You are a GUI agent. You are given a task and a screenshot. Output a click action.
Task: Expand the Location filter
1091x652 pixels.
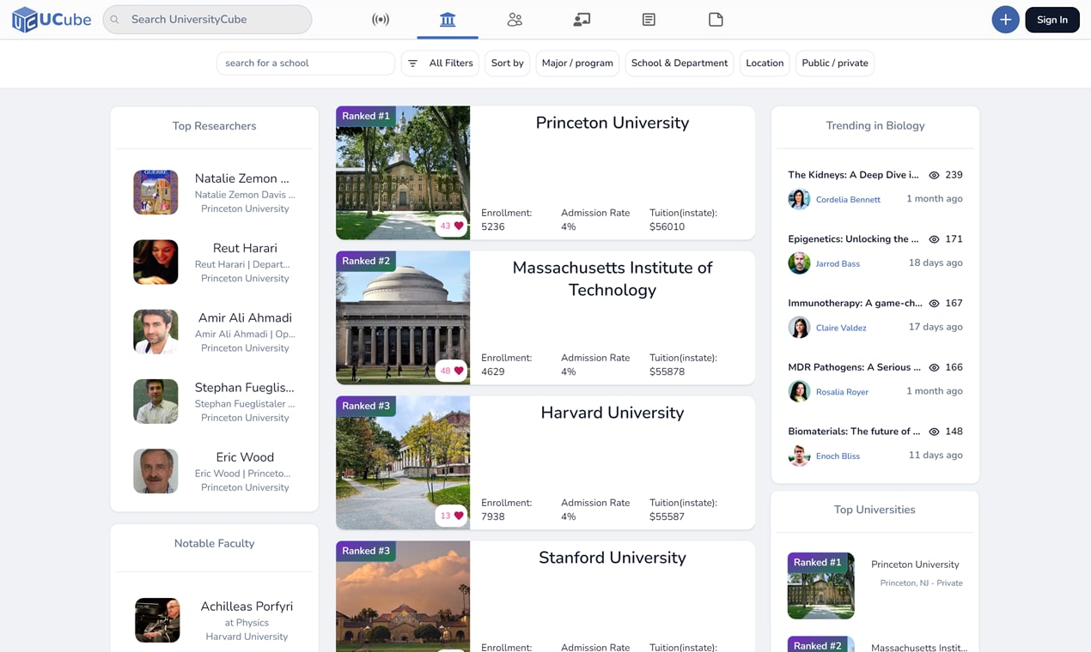coord(765,63)
